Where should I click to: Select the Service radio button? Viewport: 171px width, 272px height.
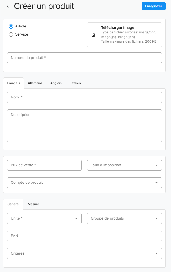coord(11,34)
